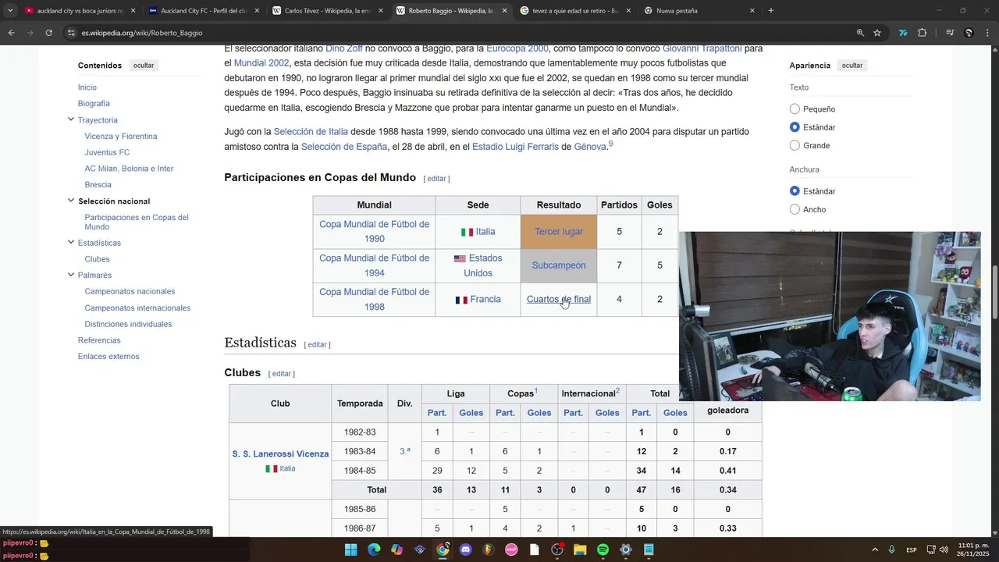
Task: Open Copilot app in taskbar
Action: point(396,550)
